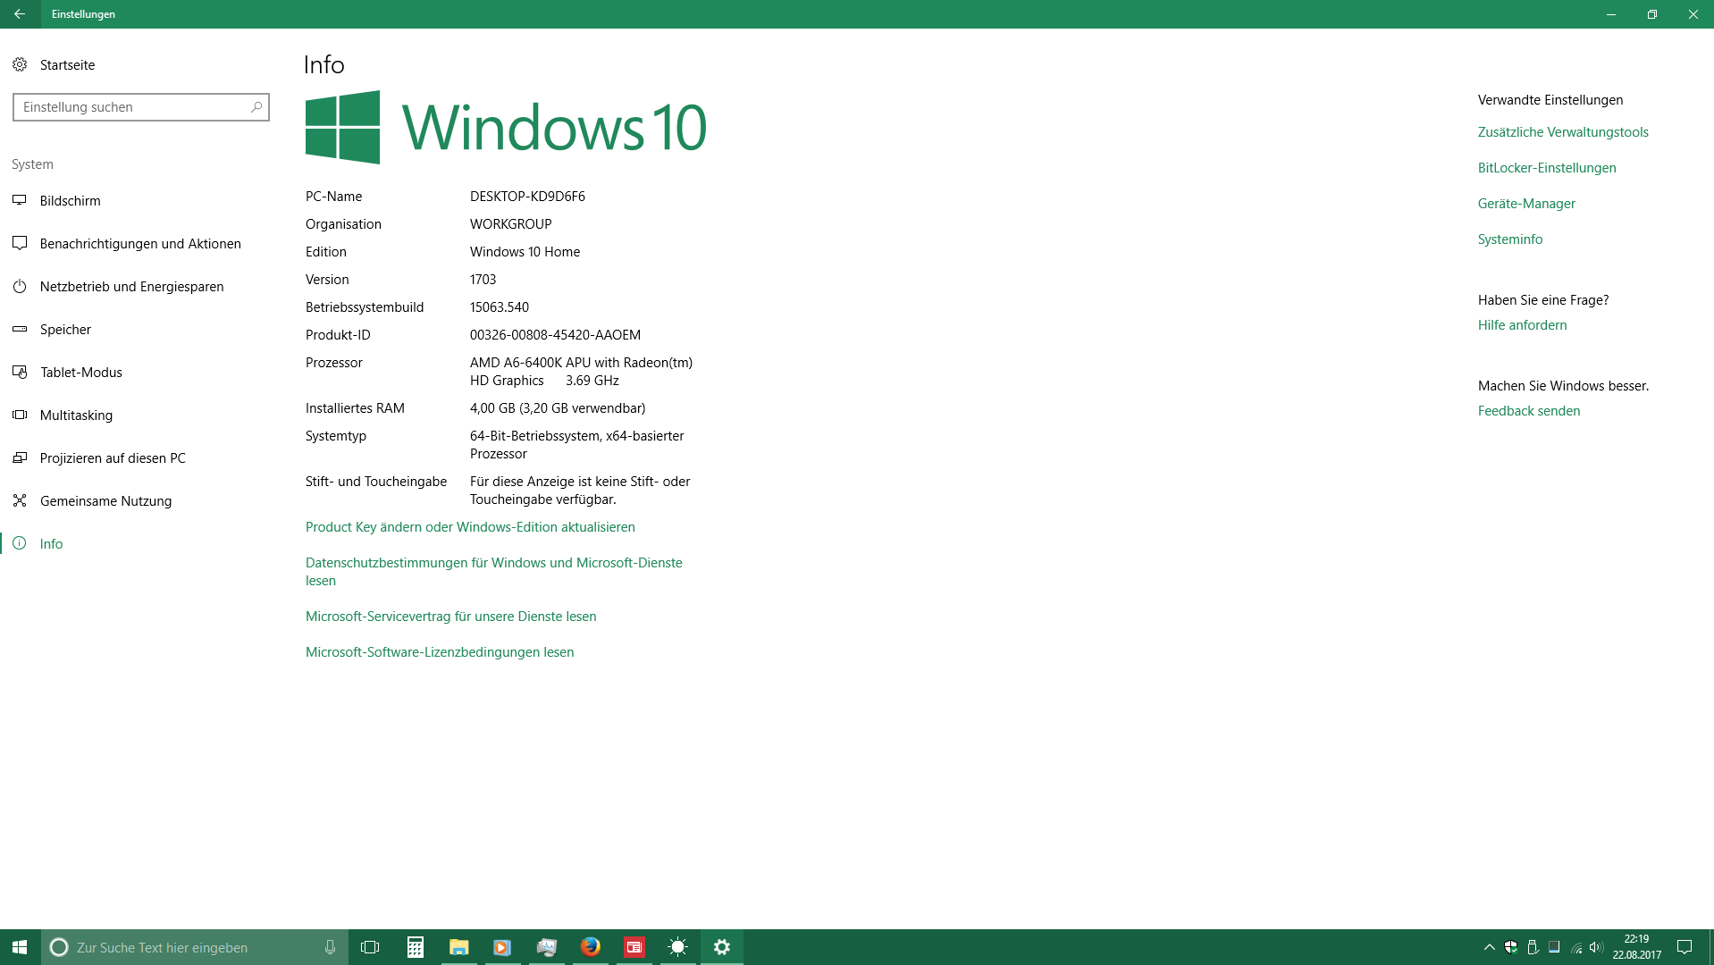Minimize the Einstellungen window
This screenshot has width=1714, height=965.
[x=1611, y=14]
